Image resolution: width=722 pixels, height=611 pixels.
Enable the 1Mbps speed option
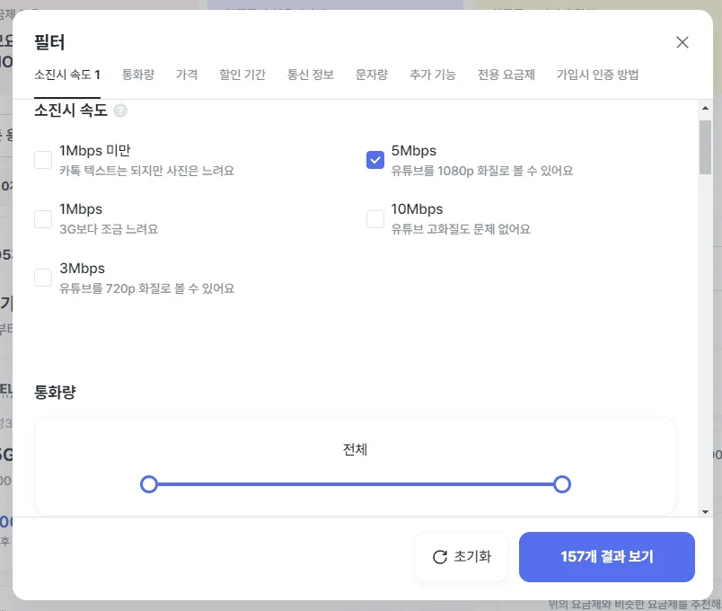[42, 217]
